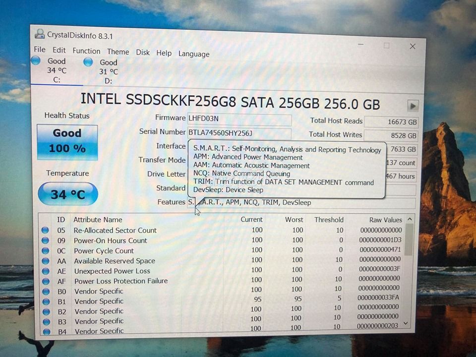Click the status circle for attribute B4
Image resolution: width=476 pixels, height=357 pixels.
click(x=47, y=332)
